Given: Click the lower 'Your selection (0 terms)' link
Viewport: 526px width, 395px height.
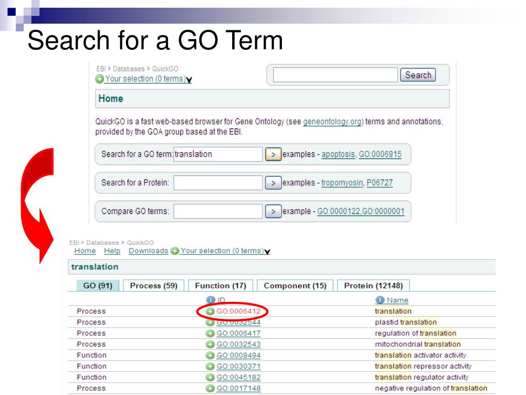Looking at the screenshot, I should point(222,251).
